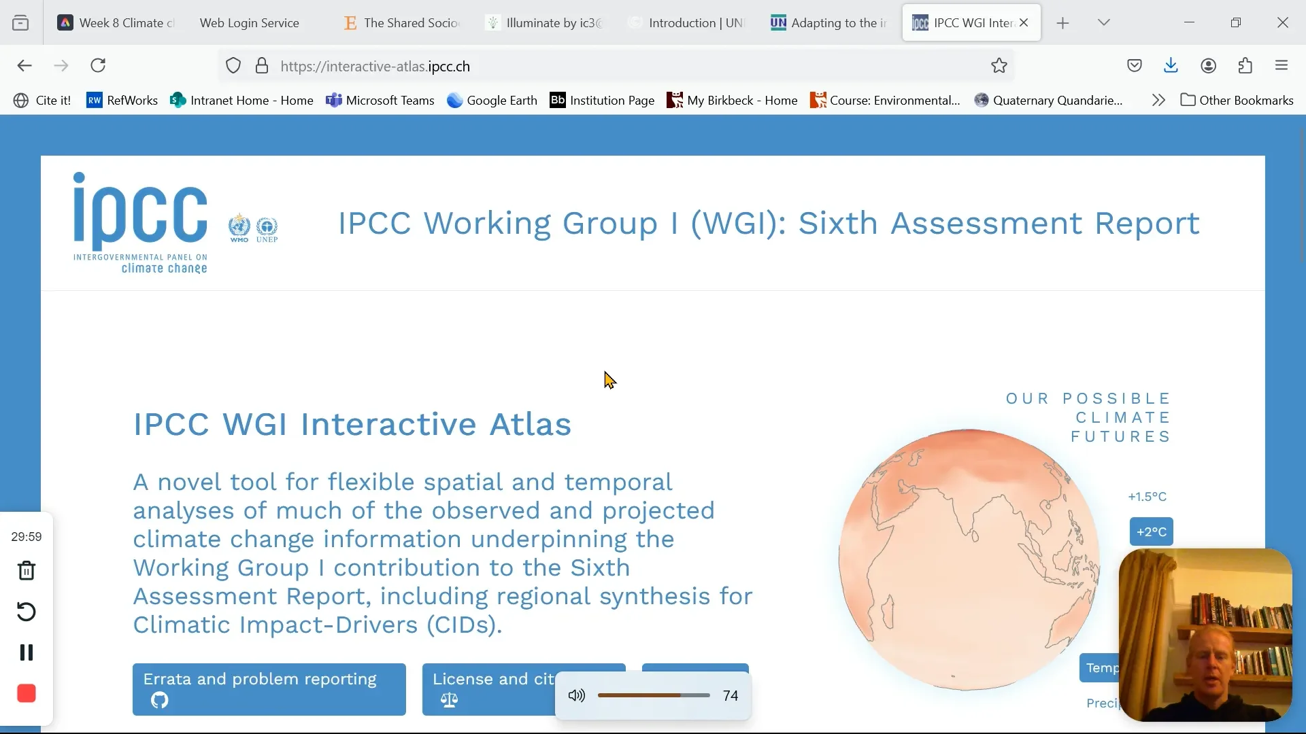Reload the current page
The height and width of the screenshot is (734, 1306).
98,65
